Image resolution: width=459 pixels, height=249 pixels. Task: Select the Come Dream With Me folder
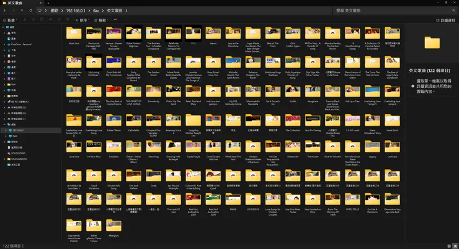point(213,151)
